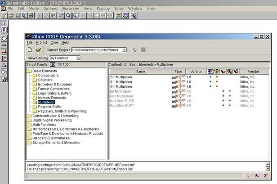Image resolution: width=277 pixels, height=184 pixels.
Task: Sort list by Type column header
Action: tap(178, 72)
